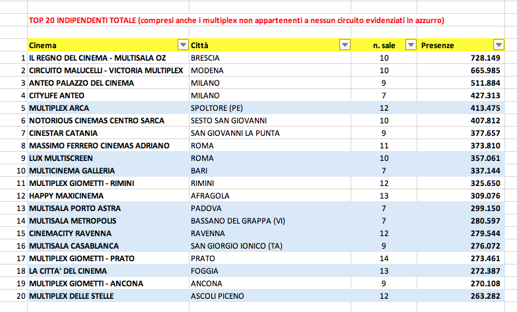Click cell MULTICINEMA GALLERIA
This screenshot has height=312, width=517.
(108, 171)
